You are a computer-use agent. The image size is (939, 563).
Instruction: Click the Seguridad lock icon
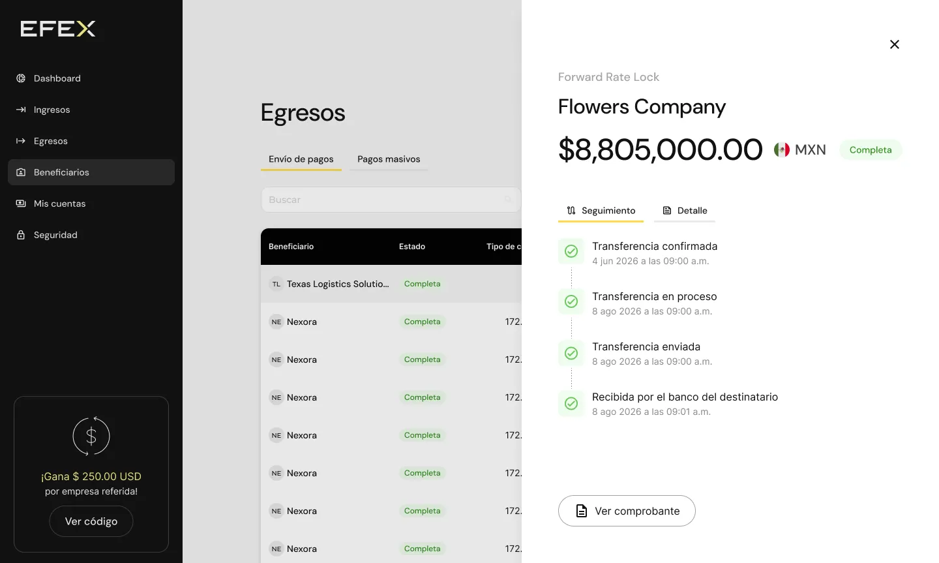21,235
